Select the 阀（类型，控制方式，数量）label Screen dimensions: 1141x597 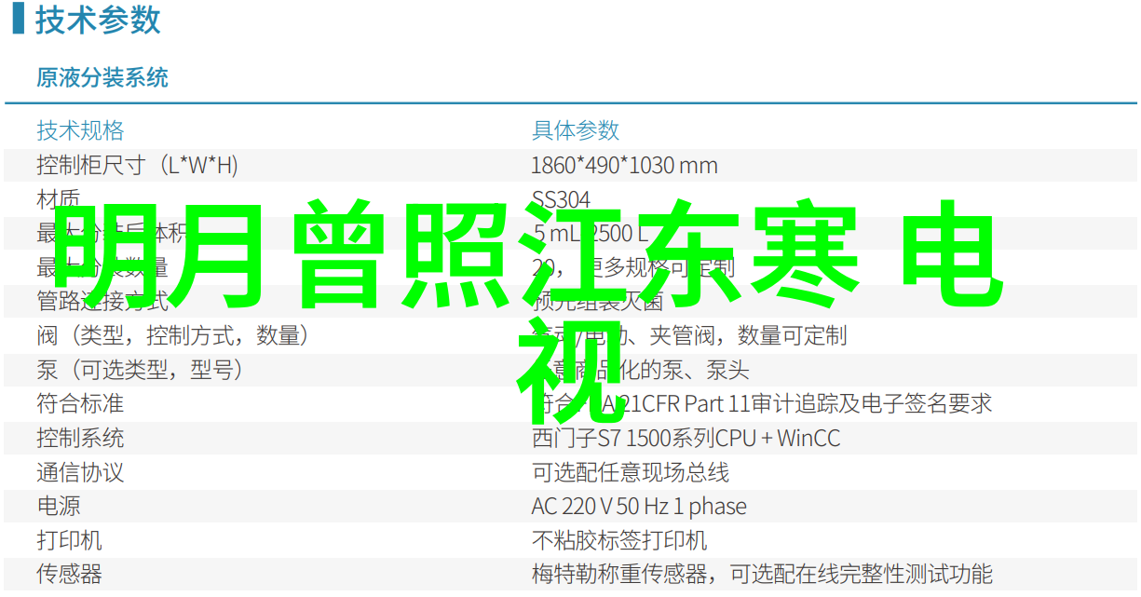coord(173,335)
